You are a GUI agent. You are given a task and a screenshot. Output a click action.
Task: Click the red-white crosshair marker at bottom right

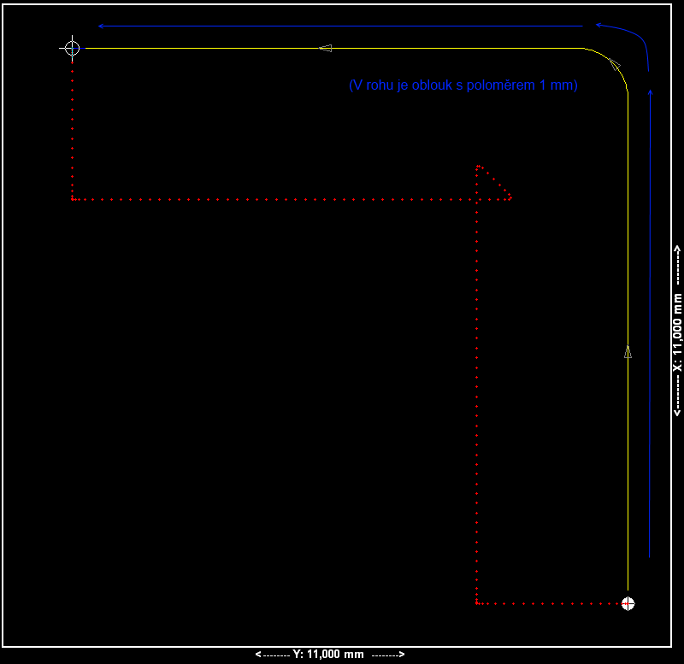click(628, 603)
